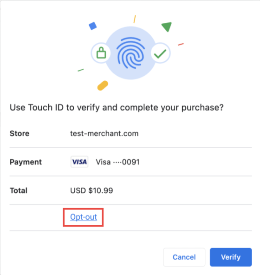The height and width of the screenshot is (275, 260).
Task: Click the Payment row label
Action: tap(26, 162)
